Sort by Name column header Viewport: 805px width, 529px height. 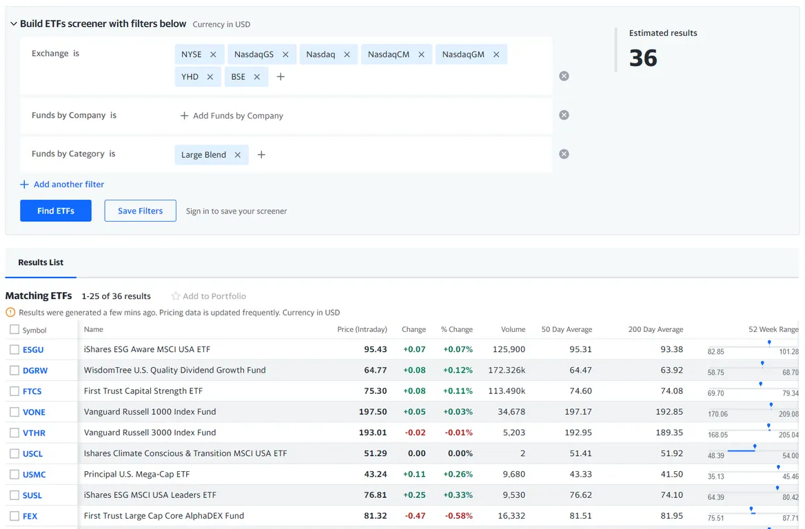click(94, 329)
